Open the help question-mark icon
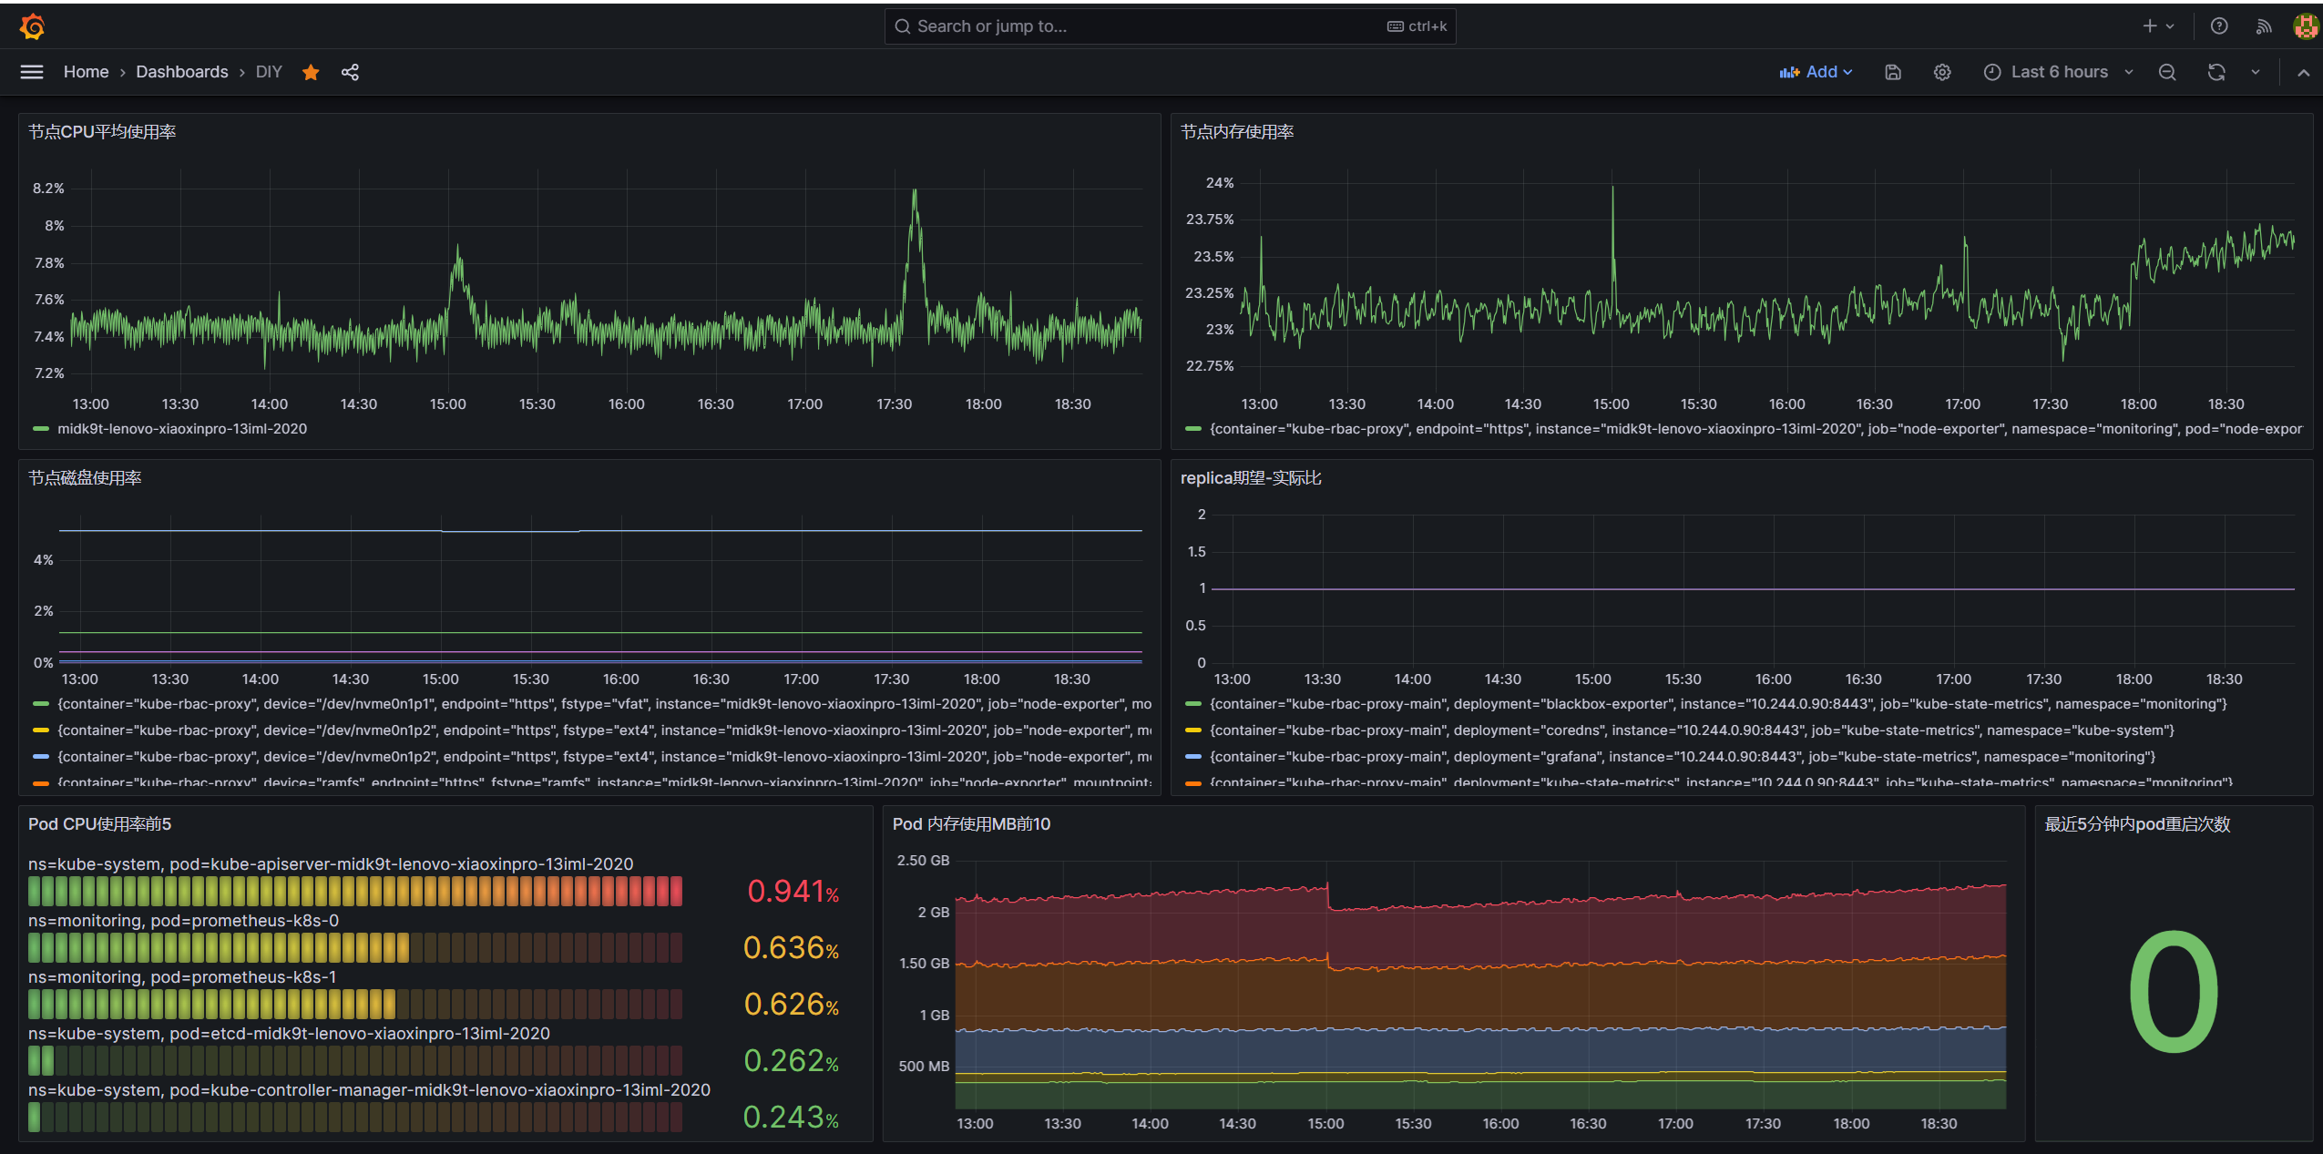This screenshot has width=2323, height=1154. click(x=2219, y=26)
